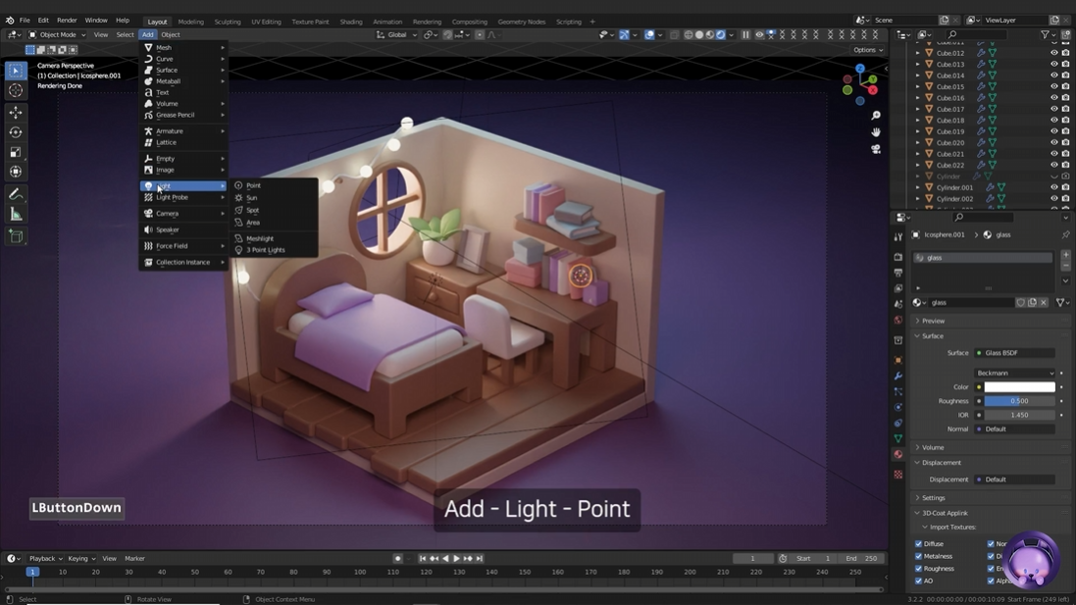1076x605 pixels.
Task: Open the Mesh submenu in Add menu
Action: [x=183, y=47]
